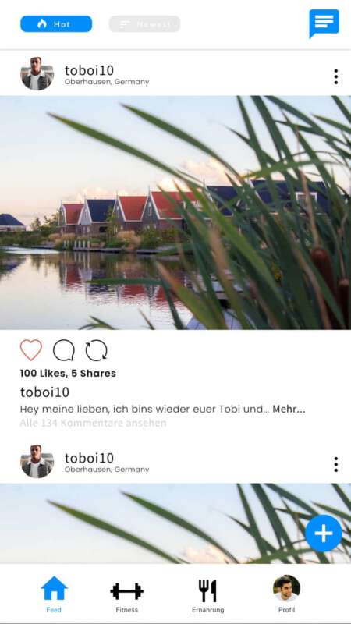The width and height of the screenshot is (351, 624).
Task: Open the Fitness dumbbell tab
Action: (x=127, y=594)
